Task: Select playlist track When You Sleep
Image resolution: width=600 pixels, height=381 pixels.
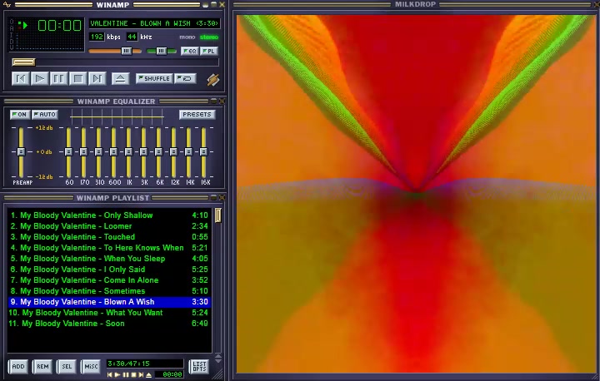Action: point(109,259)
